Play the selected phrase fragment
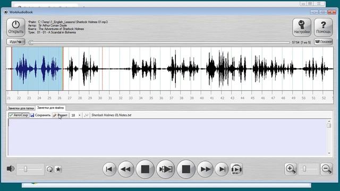 [165, 169]
